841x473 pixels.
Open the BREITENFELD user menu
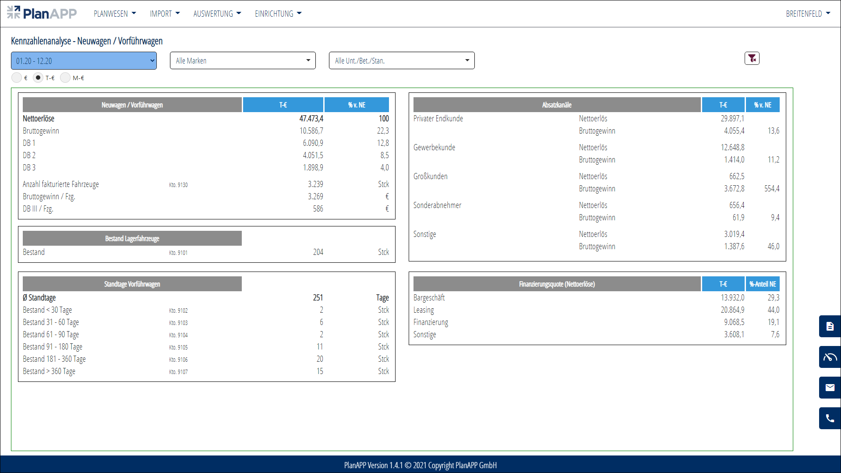pos(808,14)
